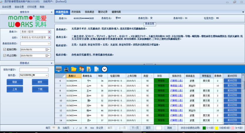
Task: Open the 起始日期 calendar picker
Action: click(x=47, y=50)
